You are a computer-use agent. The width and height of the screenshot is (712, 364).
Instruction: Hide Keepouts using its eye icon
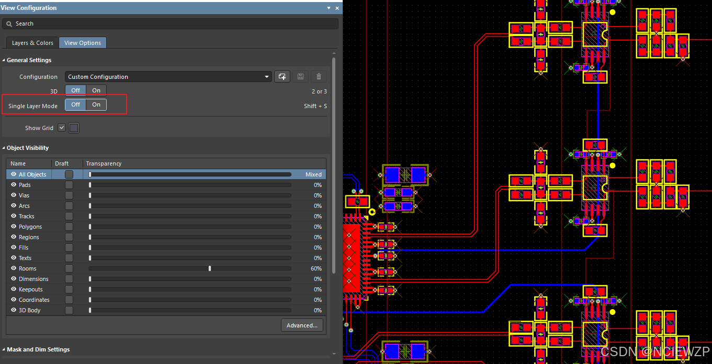pos(14,289)
